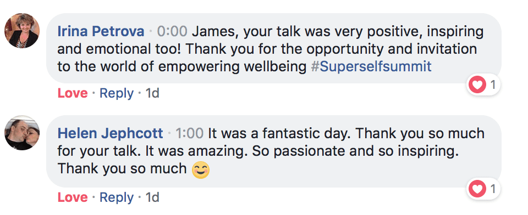Jump to video timestamp 0:00
Screen dimensions: 528x215
[172, 32]
